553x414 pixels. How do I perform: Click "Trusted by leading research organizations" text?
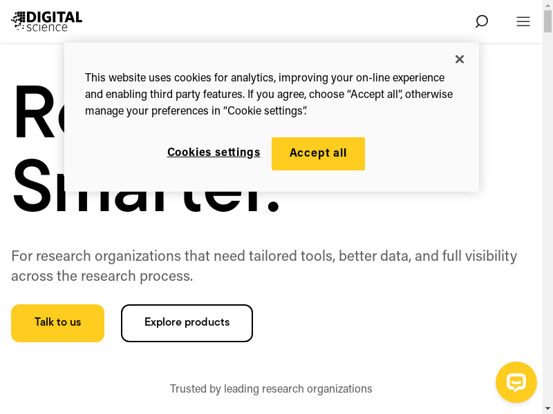pyautogui.click(x=271, y=389)
